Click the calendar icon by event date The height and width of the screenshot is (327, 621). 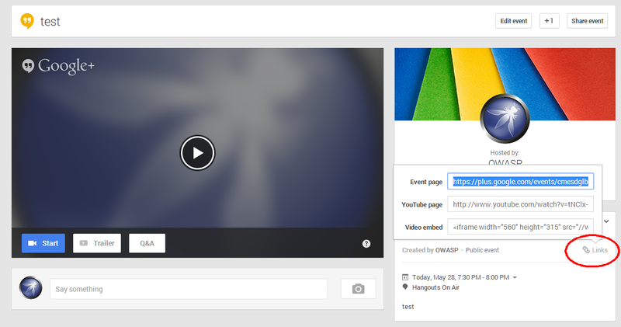(405, 277)
